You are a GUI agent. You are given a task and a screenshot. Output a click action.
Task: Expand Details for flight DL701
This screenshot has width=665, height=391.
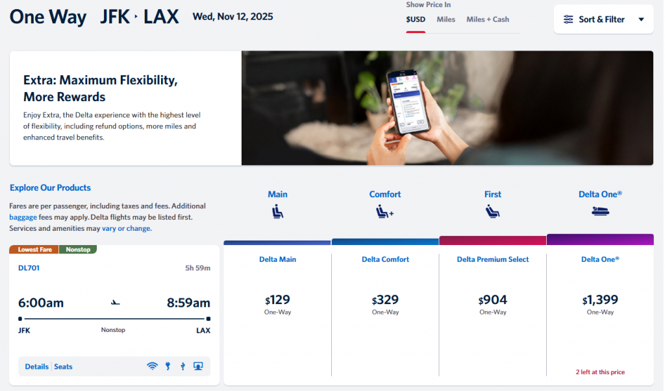(x=36, y=366)
